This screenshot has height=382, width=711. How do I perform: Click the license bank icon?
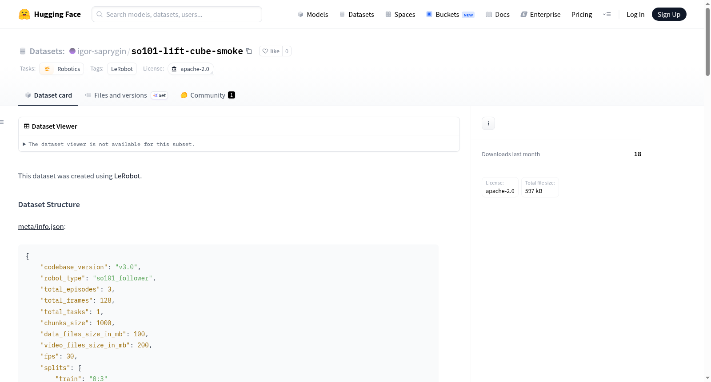(174, 69)
